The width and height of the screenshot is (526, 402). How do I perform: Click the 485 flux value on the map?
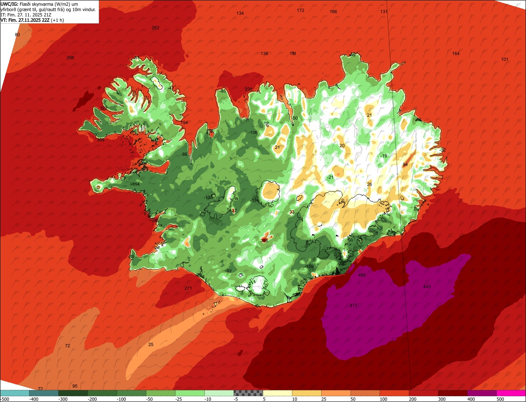tap(362, 275)
